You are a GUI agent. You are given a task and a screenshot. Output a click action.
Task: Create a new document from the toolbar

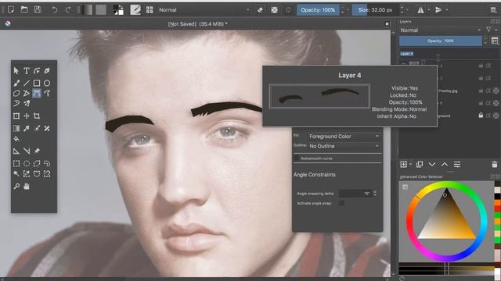click(x=11, y=9)
